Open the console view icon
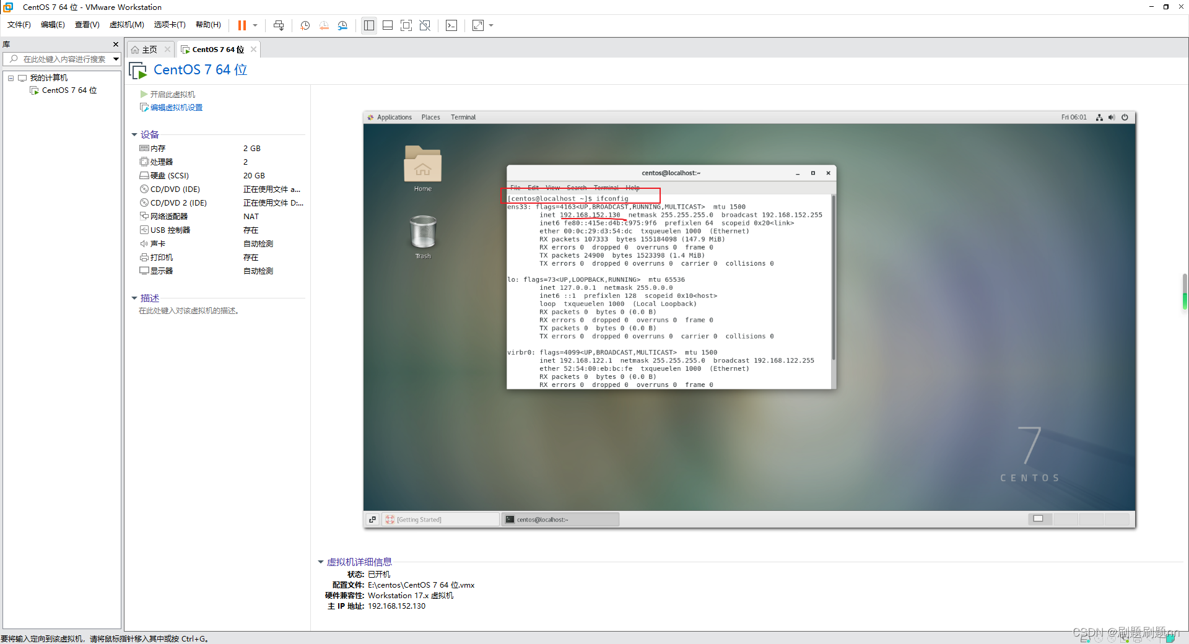 (451, 25)
